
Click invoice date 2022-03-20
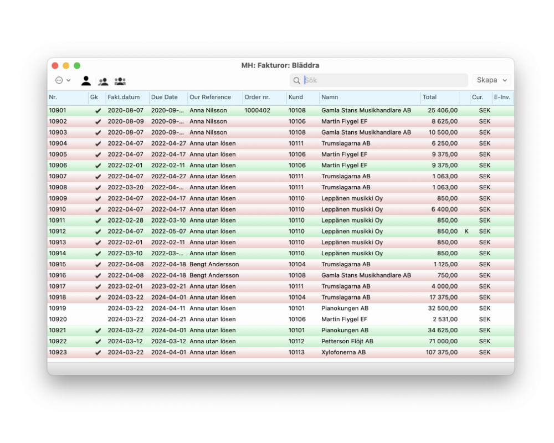(125, 188)
